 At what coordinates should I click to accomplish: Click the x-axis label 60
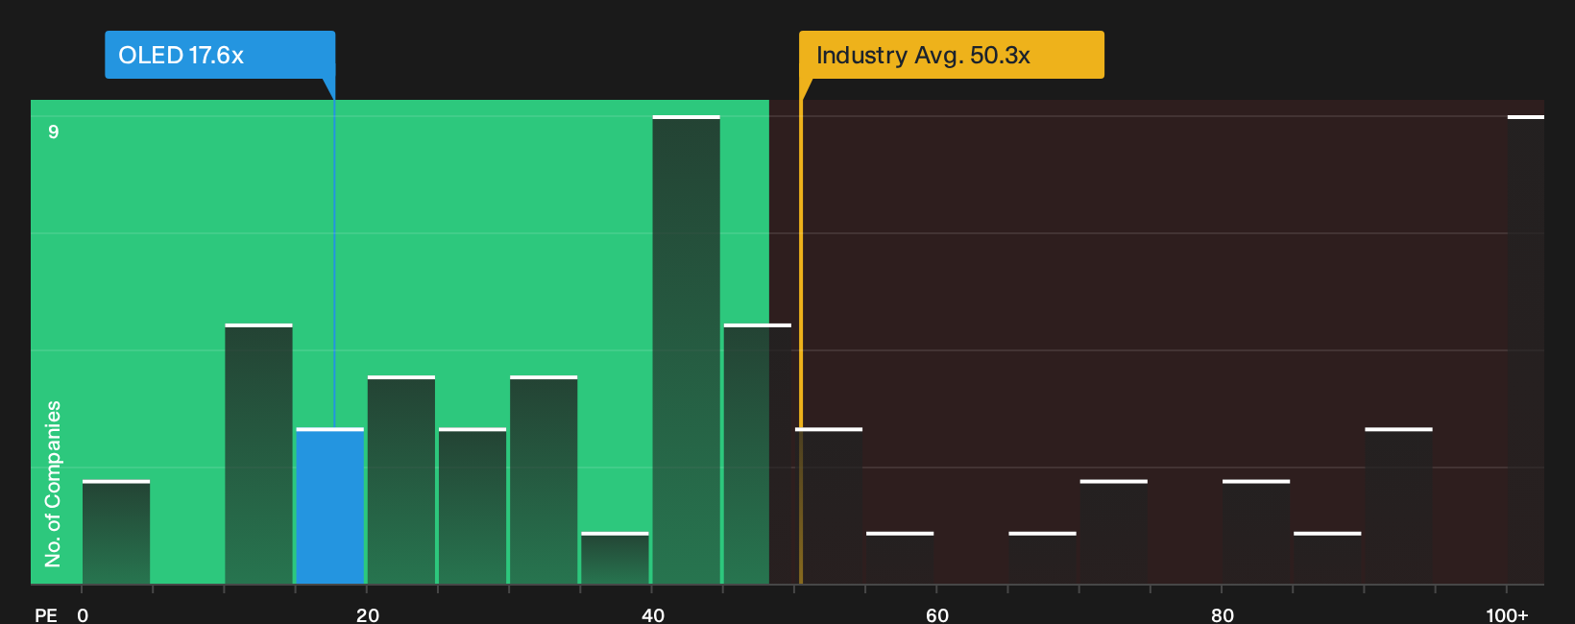pyautogui.click(x=937, y=614)
